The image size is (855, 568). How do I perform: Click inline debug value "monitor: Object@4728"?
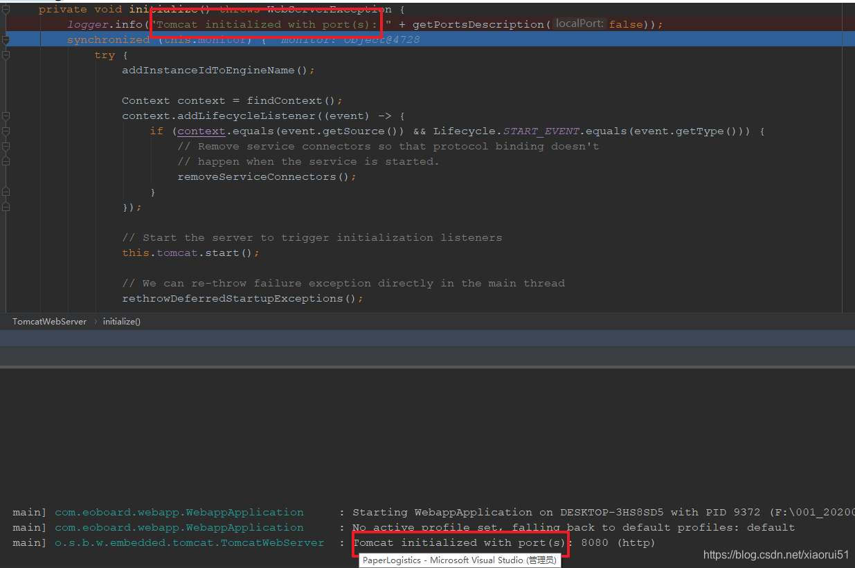tap(350, 40)
